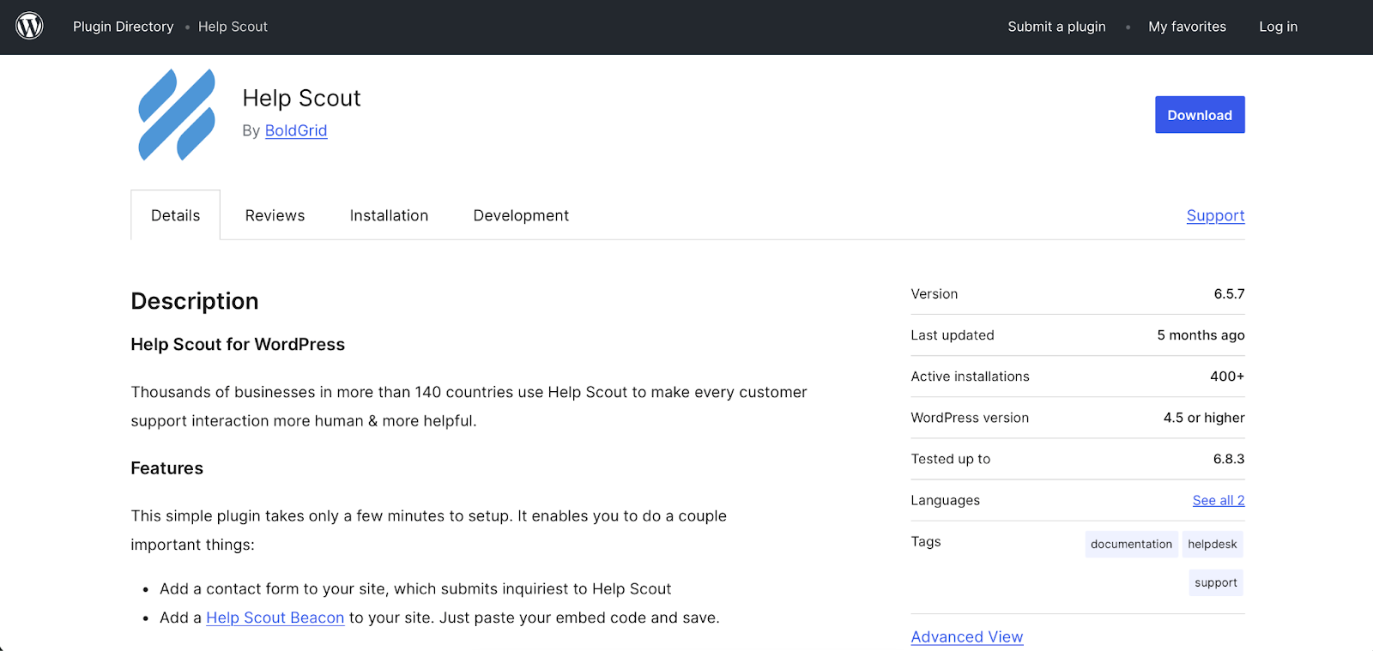This screenshot has height=651, width=1373.
Task: Click the 'WordPress version' label
Action: coord(970,418)
